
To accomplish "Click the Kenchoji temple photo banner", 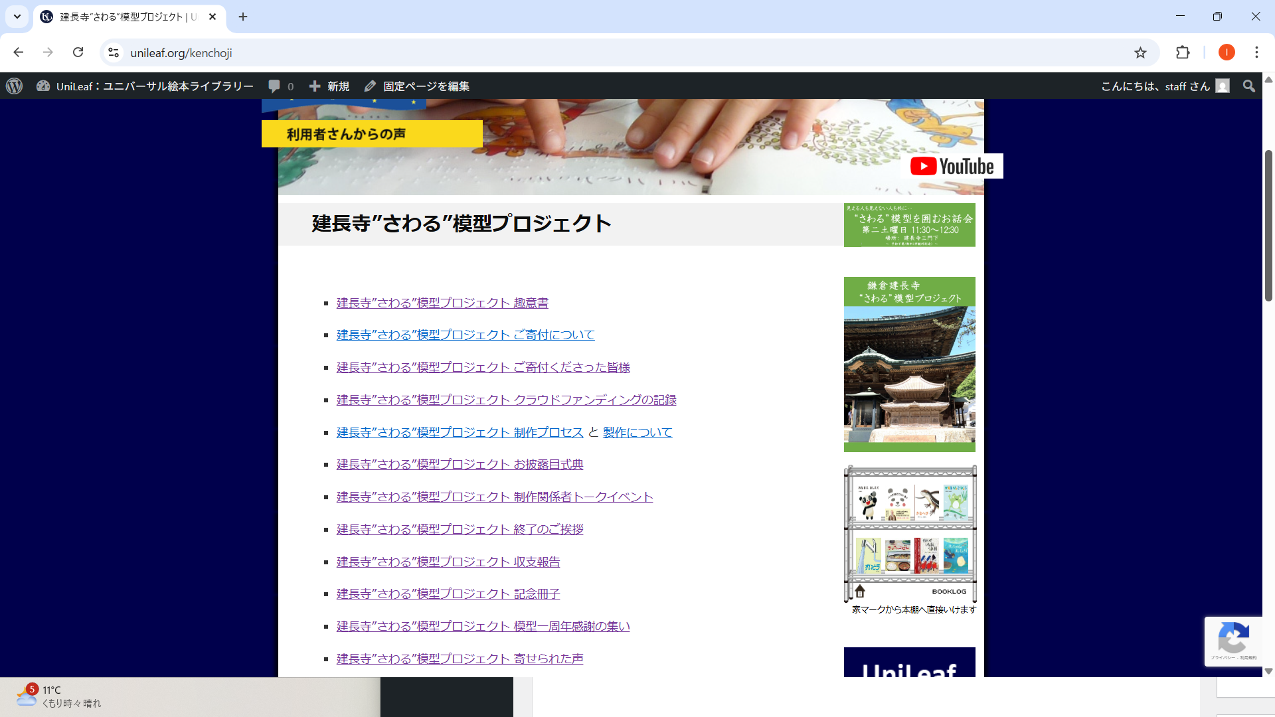I will point(909,364).
